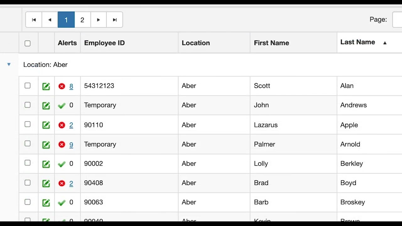The width and height of the screenshot is (402, 226).
Task: Click the red alert icon for Palmer Arnold
Action: 62,144
